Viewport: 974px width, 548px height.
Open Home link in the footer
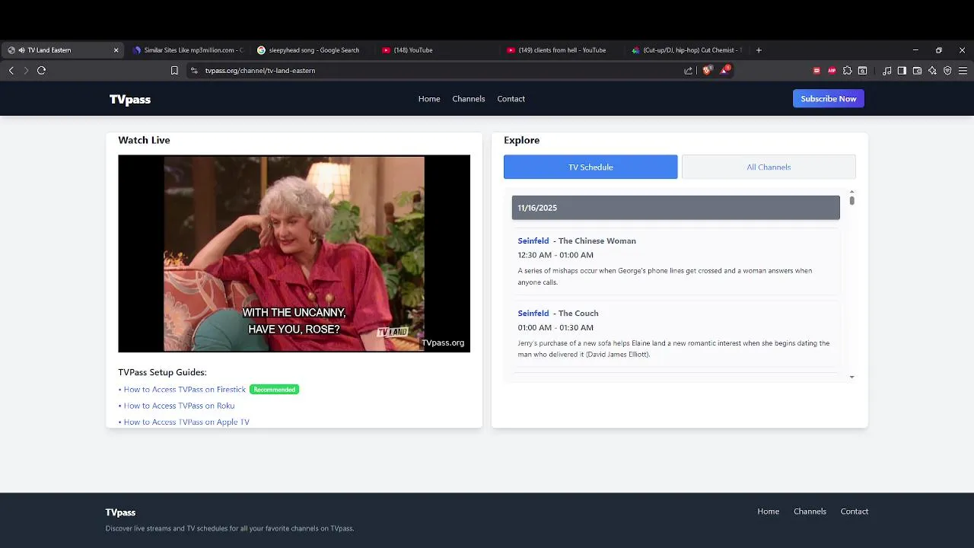769,511
